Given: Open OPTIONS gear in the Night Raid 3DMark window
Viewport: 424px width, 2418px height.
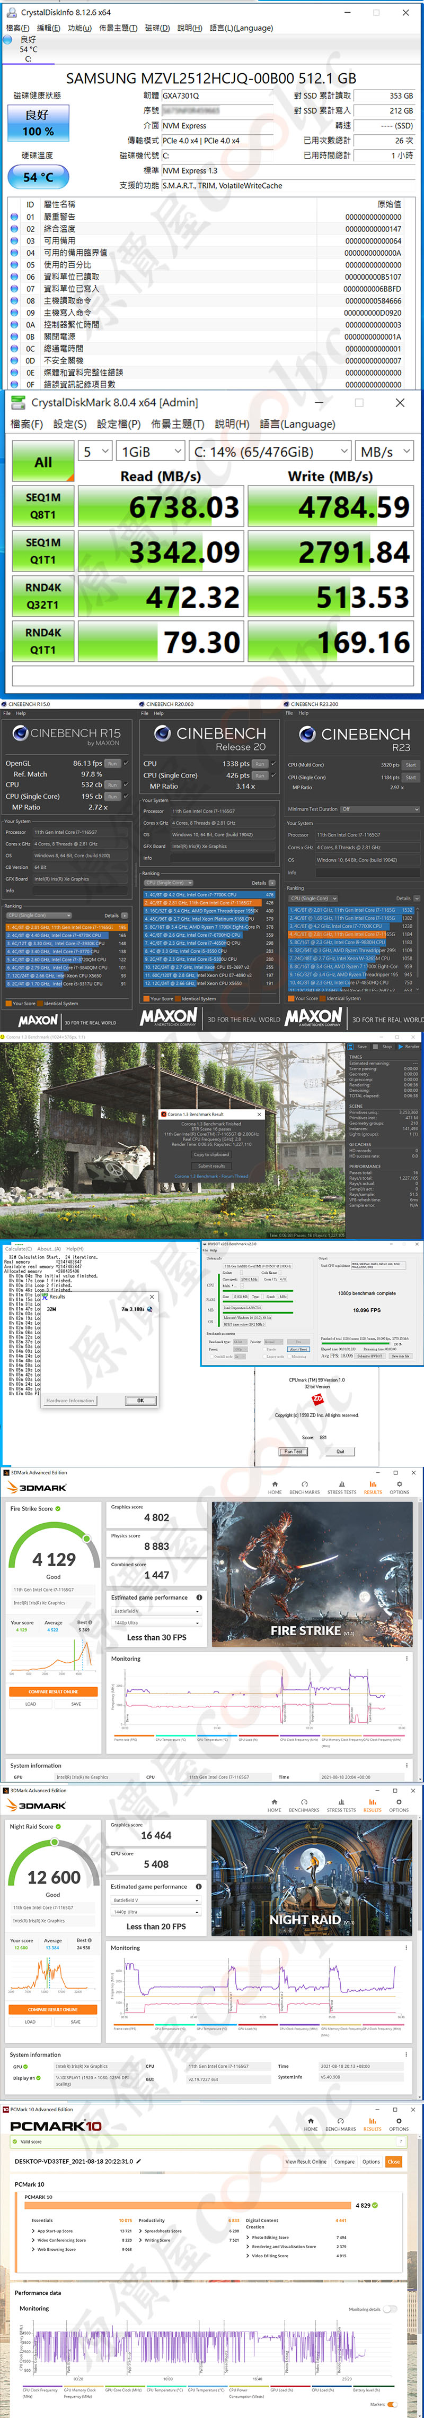Looking at the screenshot, I should pyautogui.click(x=400, y=1806).
